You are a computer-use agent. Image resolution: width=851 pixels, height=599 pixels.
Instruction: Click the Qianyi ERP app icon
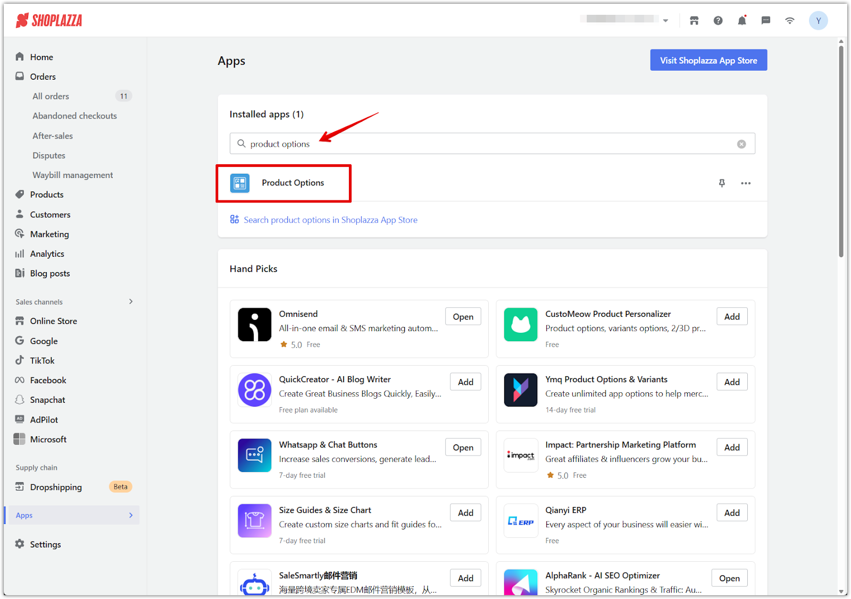(521, 521)
